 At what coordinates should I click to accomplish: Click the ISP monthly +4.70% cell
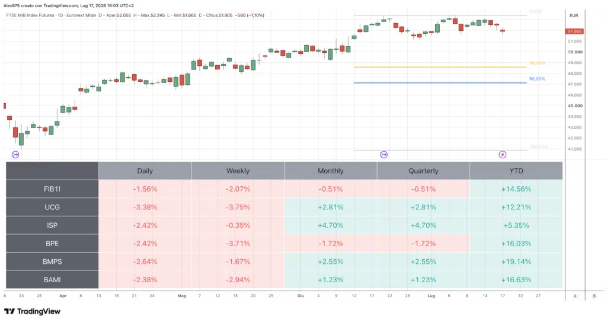tap(330, 225)
